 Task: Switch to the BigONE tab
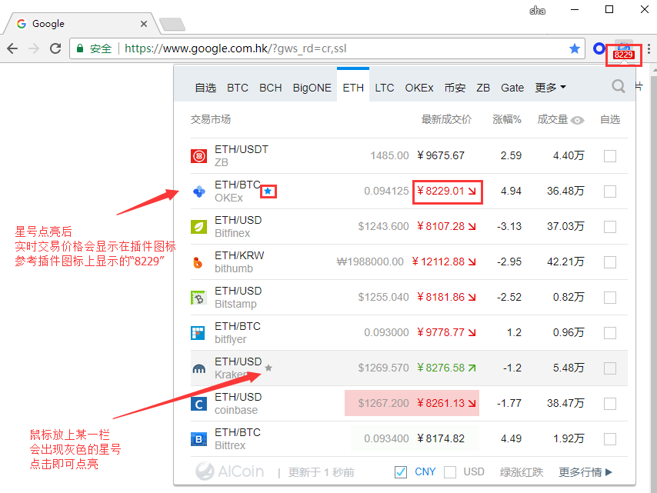click(312, 88)
